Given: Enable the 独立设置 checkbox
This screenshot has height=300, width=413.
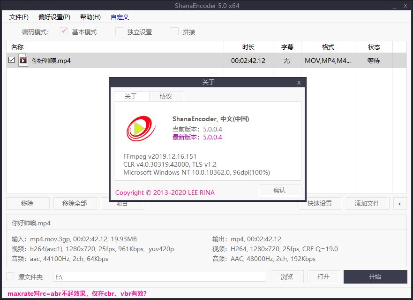Looking at the screenshot, I should click(120, 31).
